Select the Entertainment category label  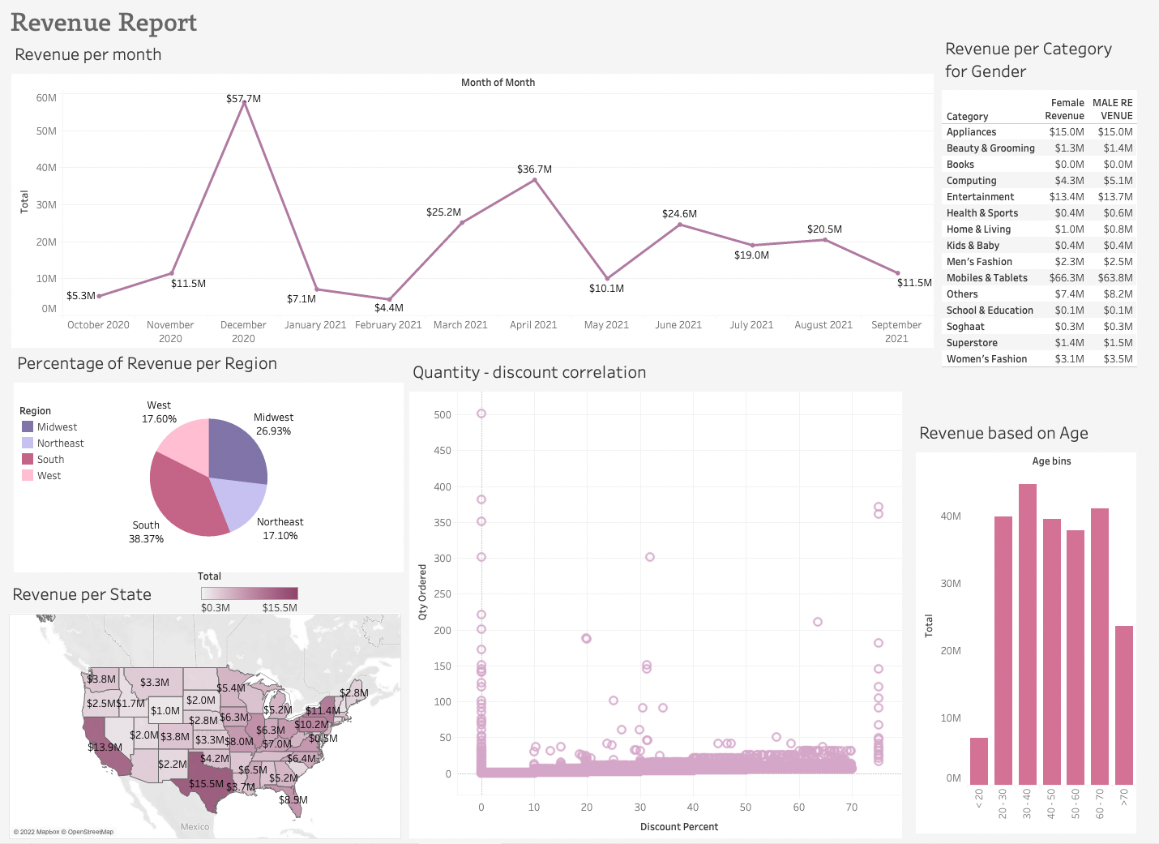pyautogui.click(x=980, y=197)
